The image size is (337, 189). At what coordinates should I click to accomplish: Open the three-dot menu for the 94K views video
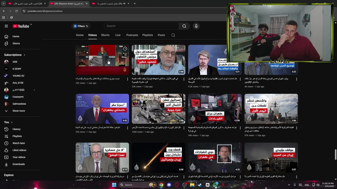pyautogui.click(x=240, y=128)
